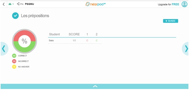Select the red INCORRECT 50 legend badge
This screenshot has height=112, width=189.
(14, 61)
